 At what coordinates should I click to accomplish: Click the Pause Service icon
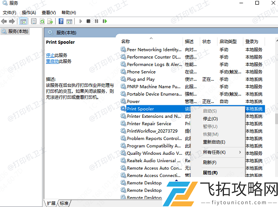[x=96, y=21]
